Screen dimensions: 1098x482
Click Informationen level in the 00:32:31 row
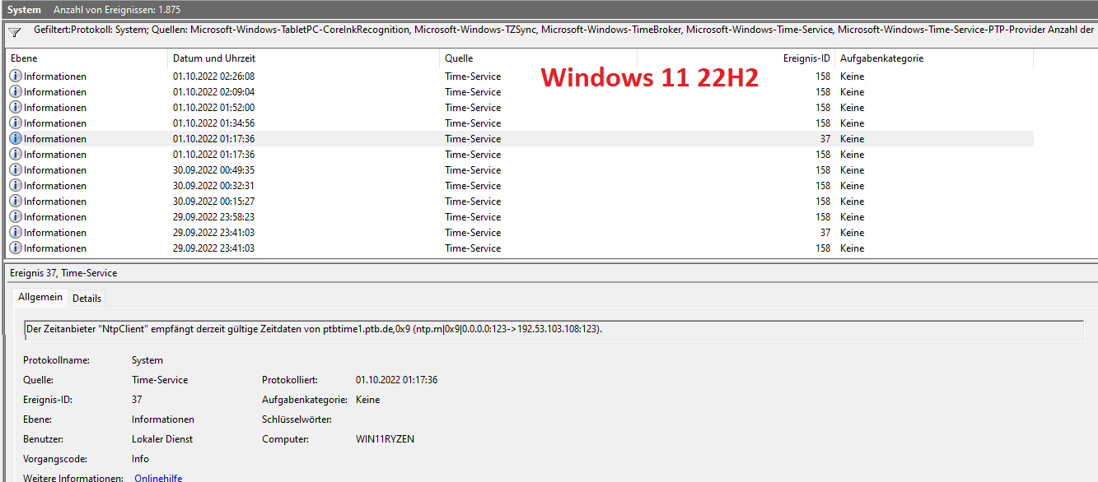(55, 185)
